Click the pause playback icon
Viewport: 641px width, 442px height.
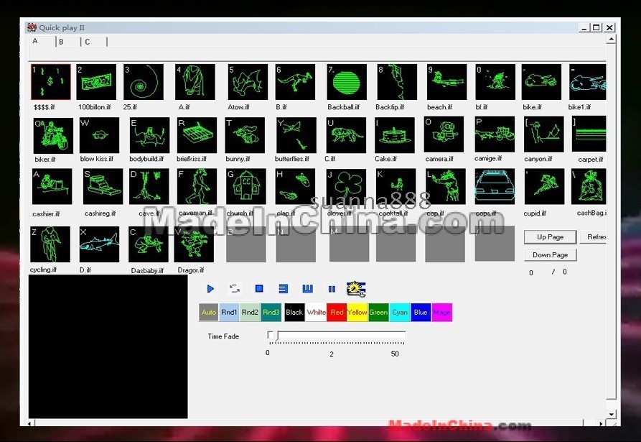[x=332, y=290]
